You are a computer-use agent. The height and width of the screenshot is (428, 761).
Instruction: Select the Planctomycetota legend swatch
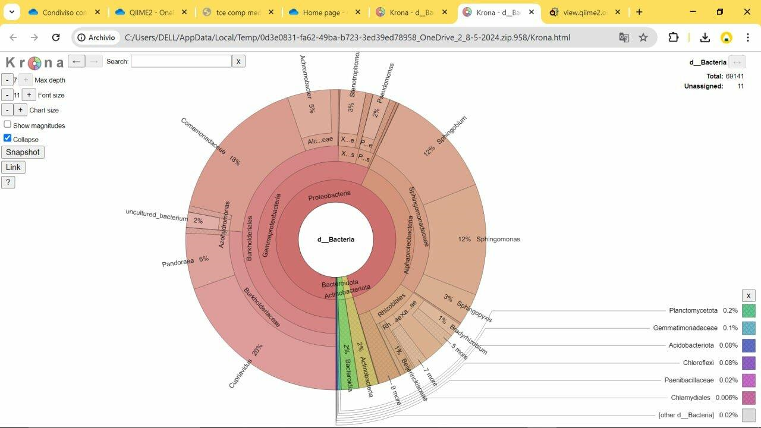[749, 310]
